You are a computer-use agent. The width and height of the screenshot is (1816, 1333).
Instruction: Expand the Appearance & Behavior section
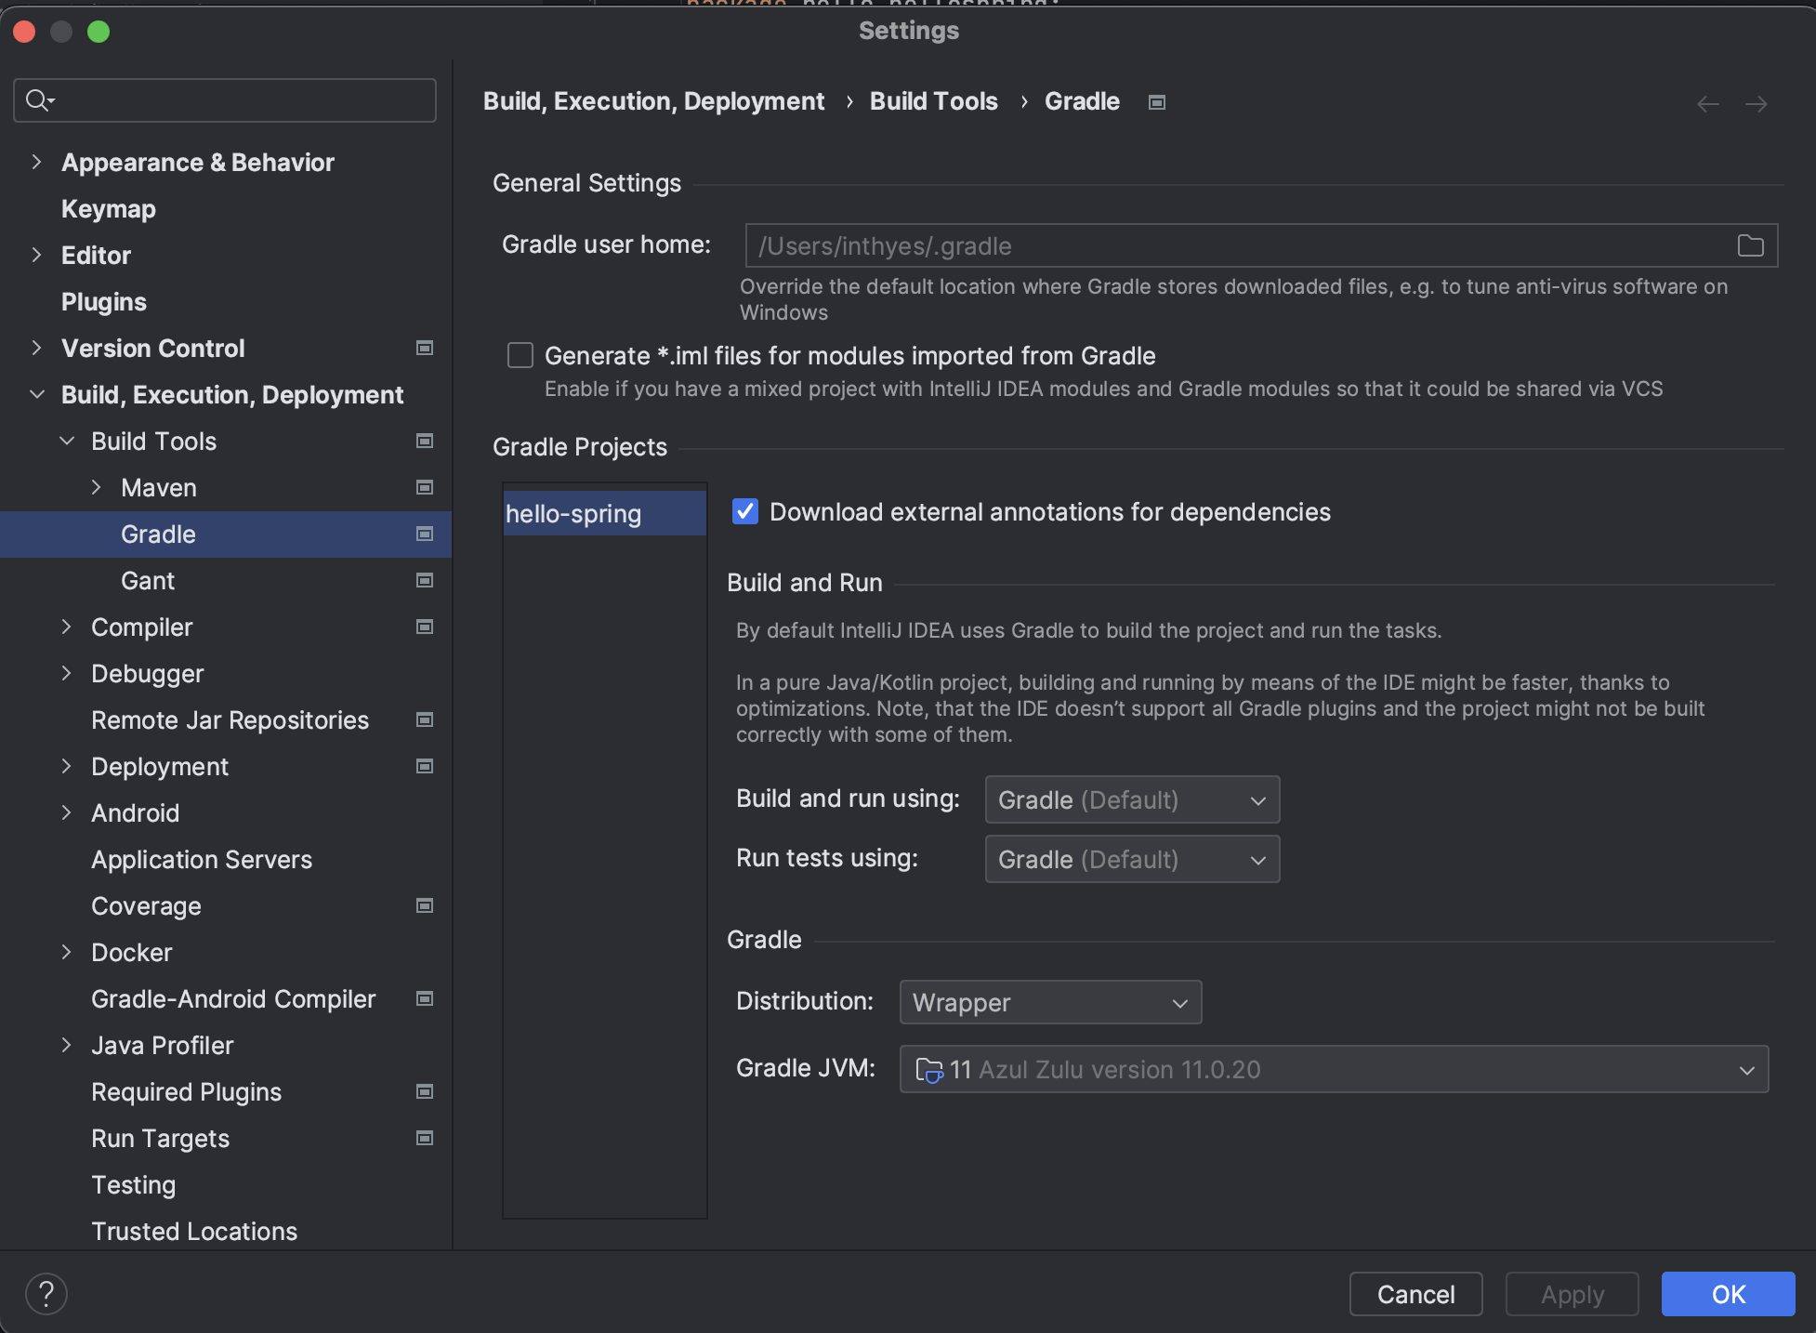click(x=36, y=162)
